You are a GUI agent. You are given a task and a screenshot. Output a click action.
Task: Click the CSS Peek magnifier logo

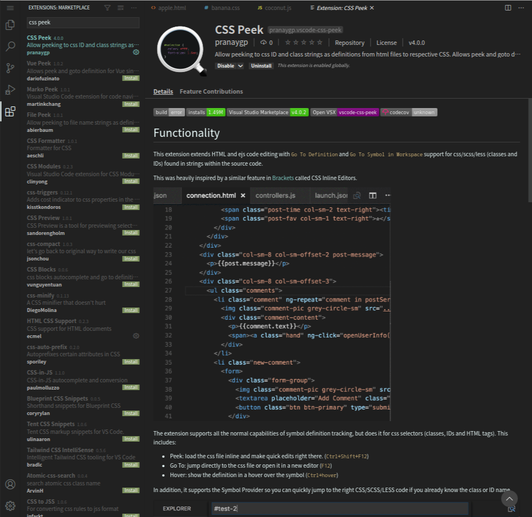[x=181, y=50]
